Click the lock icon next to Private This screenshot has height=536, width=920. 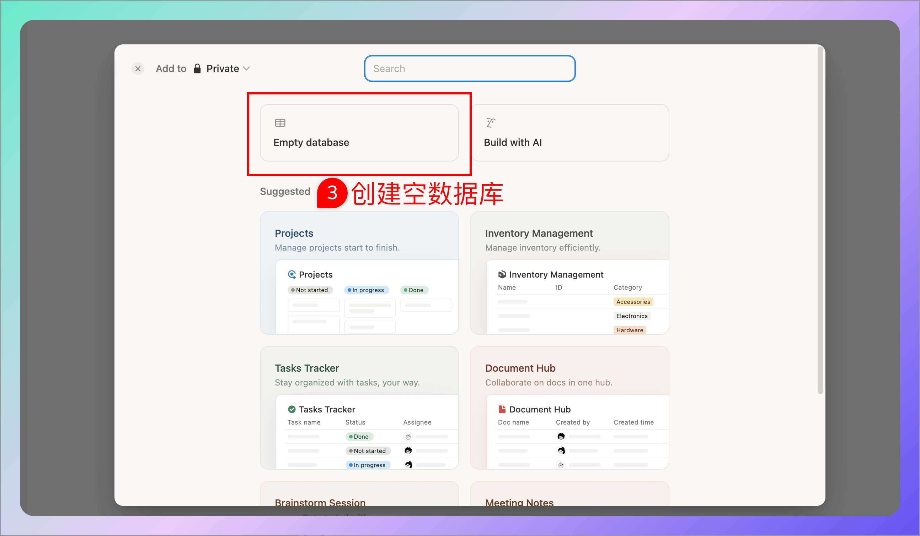click(197, 68)
